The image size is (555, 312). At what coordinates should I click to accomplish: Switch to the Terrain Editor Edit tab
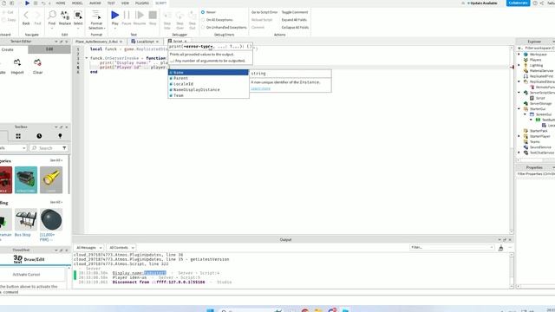point(49,49)
